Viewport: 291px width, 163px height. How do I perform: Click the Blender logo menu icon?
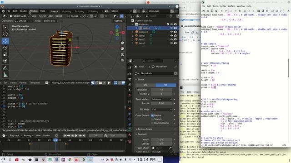click(x=3, y=11)
